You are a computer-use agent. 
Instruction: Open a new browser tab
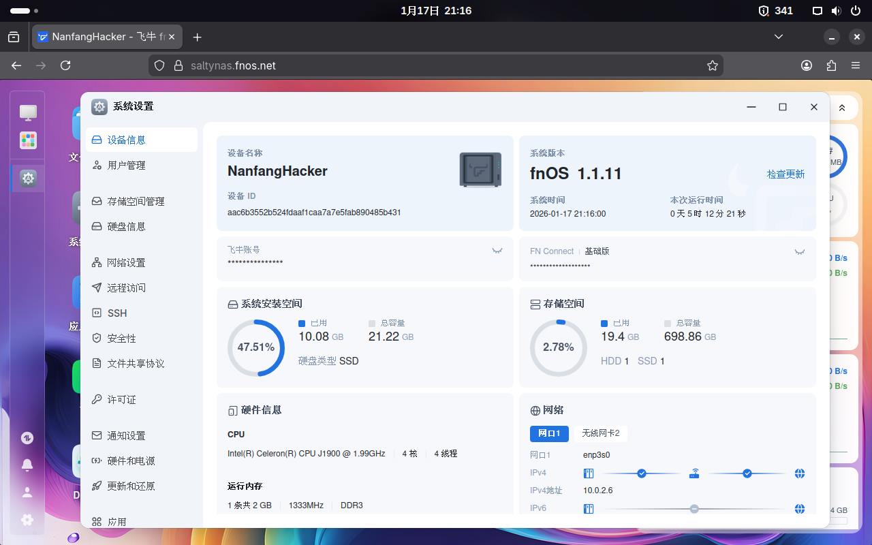197,37
